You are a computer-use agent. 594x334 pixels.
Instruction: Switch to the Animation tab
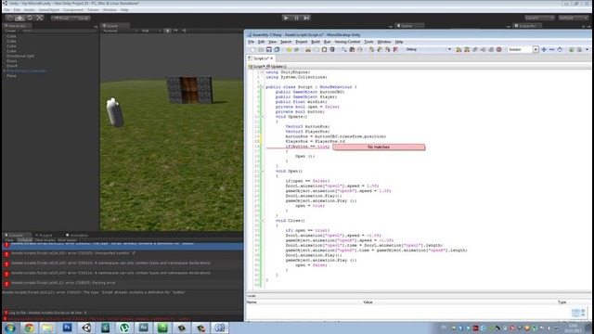click(x=77, y=235)
